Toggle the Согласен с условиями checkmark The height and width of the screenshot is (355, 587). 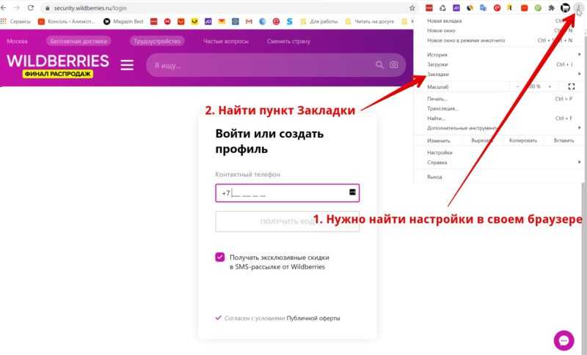click(x=218, y=318)
